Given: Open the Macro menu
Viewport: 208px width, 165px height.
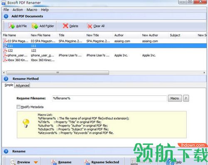Looking at the screenshot, I should 32,10.
